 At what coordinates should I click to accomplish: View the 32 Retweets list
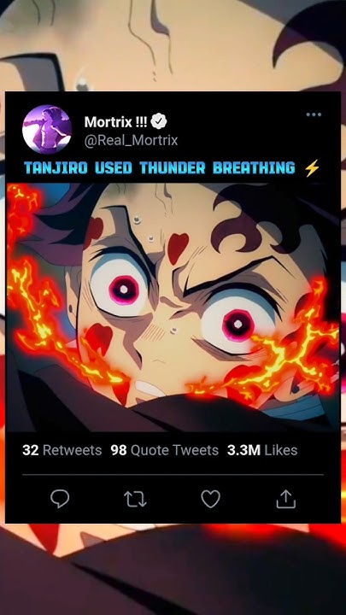click(x=62, y=450)
